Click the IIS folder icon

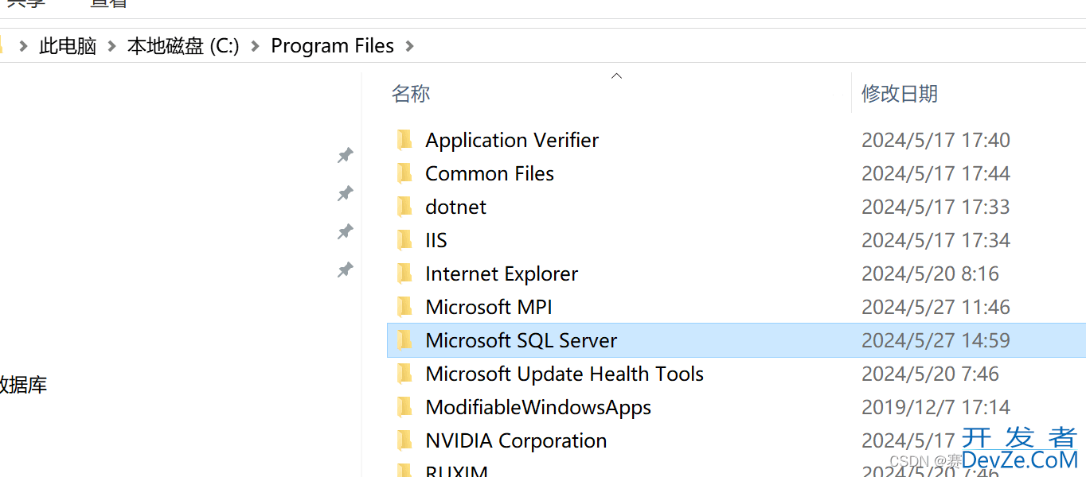pyautogui.click(x=404, y=240)
